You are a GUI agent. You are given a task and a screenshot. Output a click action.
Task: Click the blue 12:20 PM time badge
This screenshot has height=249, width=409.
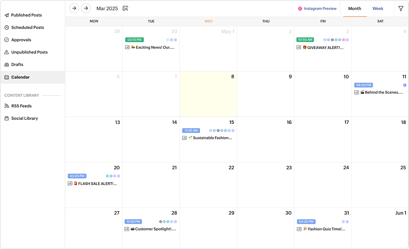click(x=133, y=222)
